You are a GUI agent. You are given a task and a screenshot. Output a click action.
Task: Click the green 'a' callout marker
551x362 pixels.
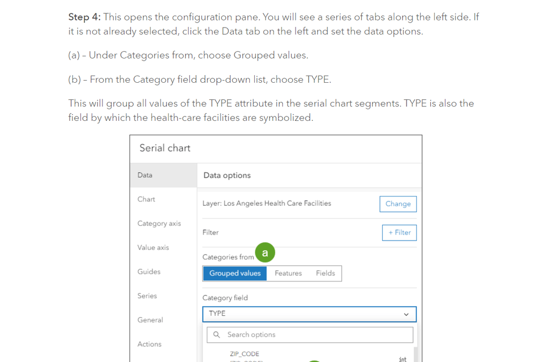tap(265, 253)
